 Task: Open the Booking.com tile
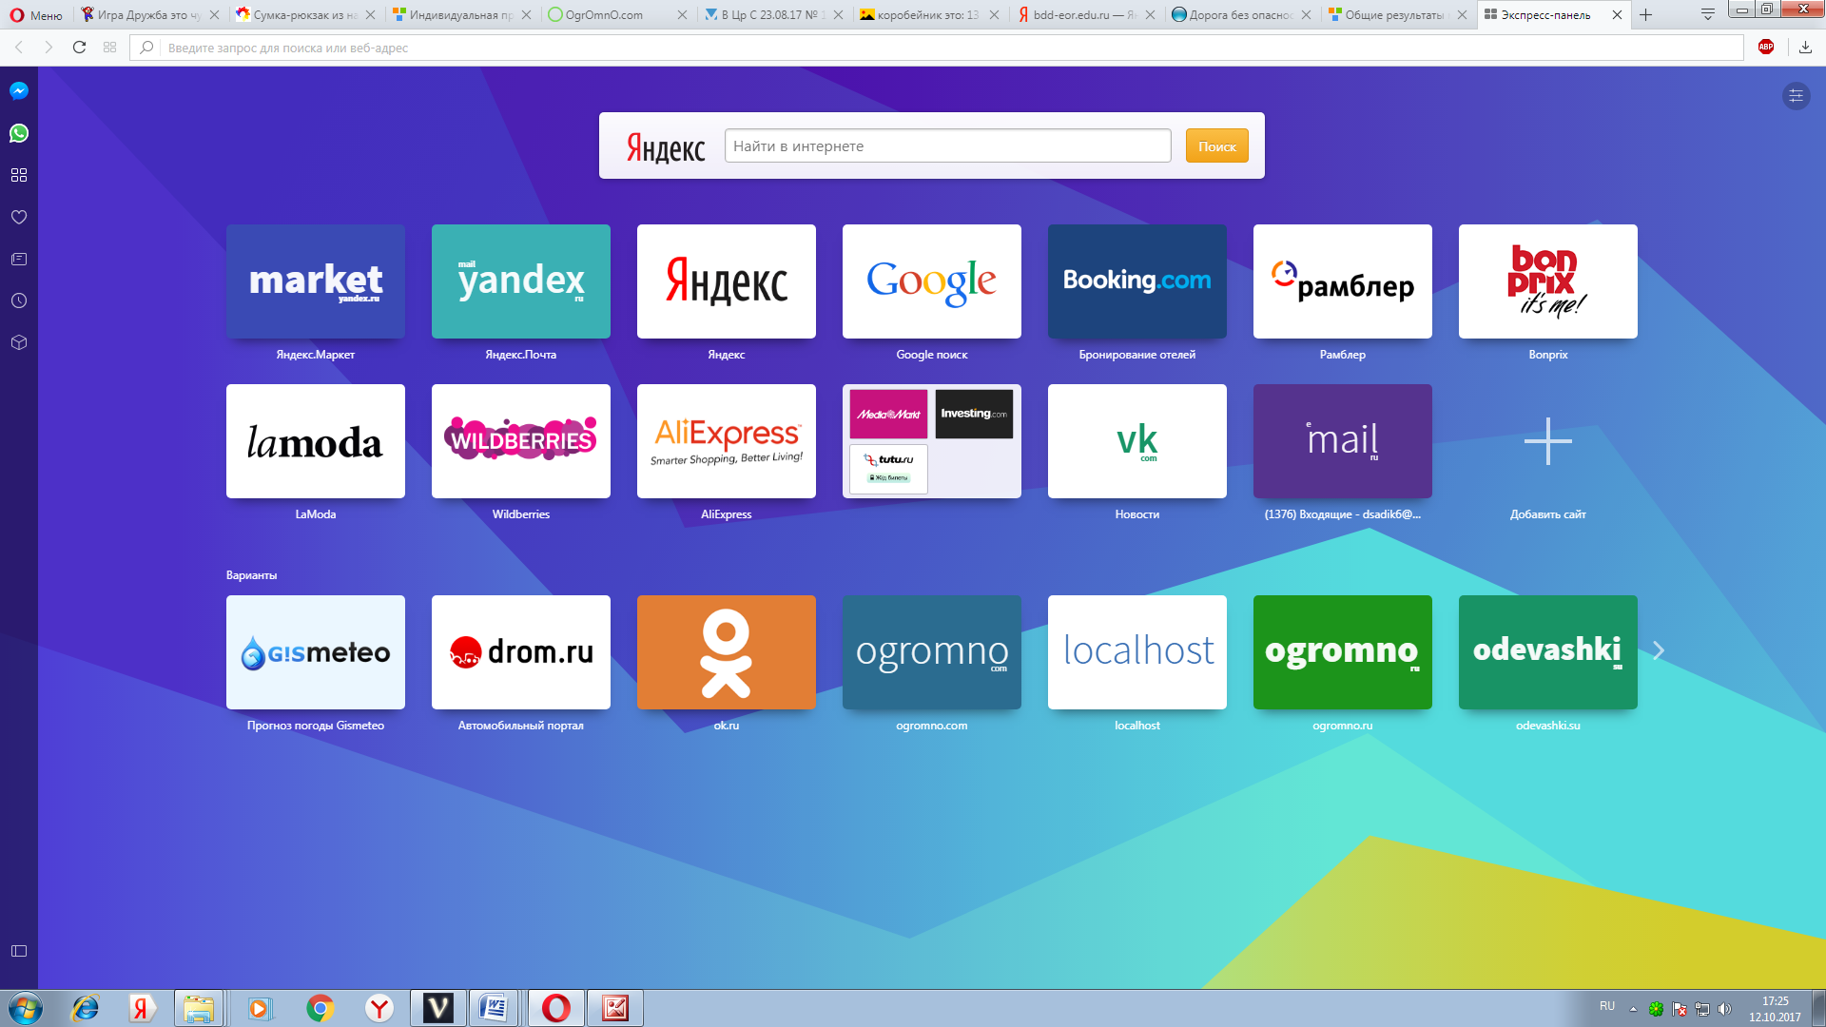pos(1137,281)
